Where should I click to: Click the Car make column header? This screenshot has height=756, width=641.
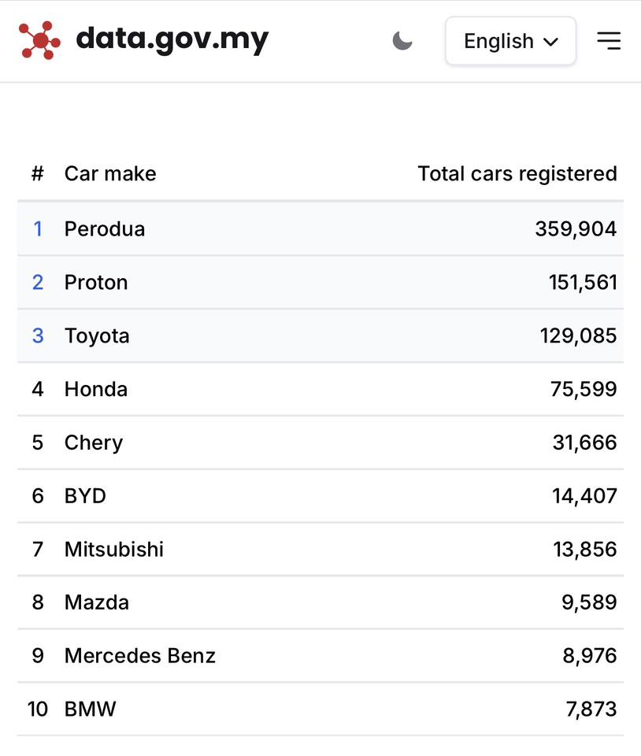(110, 173)
